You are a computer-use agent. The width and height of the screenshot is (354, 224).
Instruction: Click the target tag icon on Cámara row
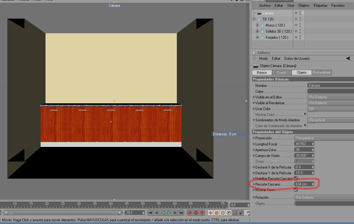303,13
